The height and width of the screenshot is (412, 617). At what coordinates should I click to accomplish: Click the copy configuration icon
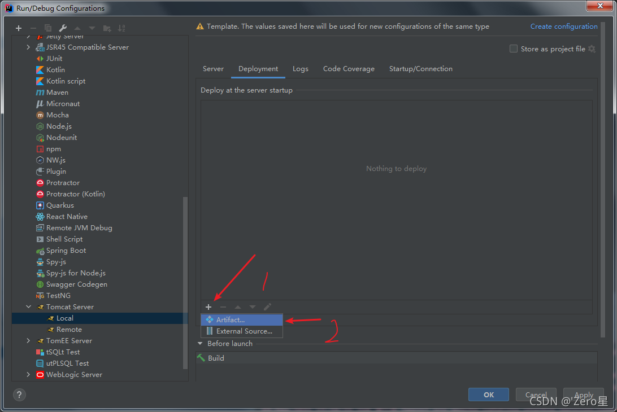[x=48, y=28]
